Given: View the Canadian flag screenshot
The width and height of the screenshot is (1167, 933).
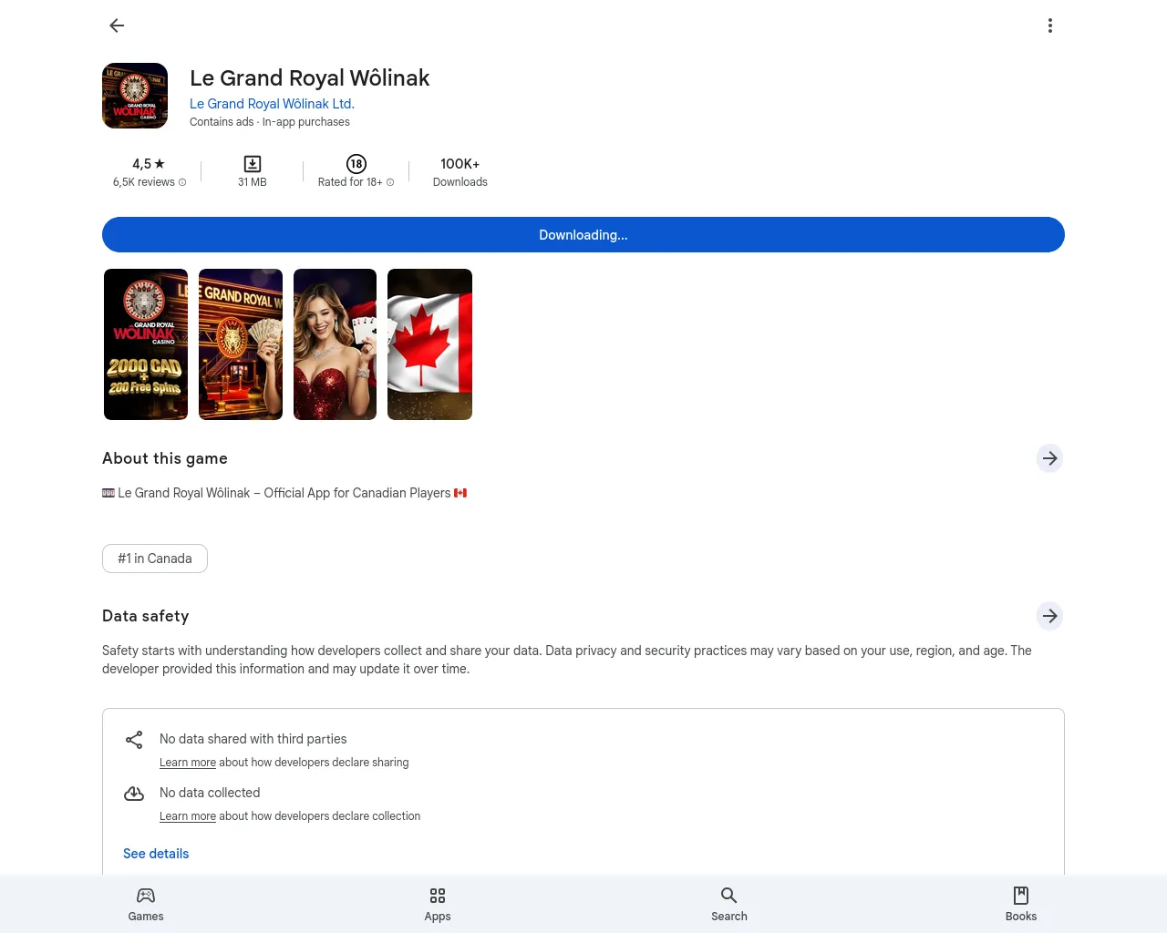Looking at the screenshot, I should click(429, 344).
